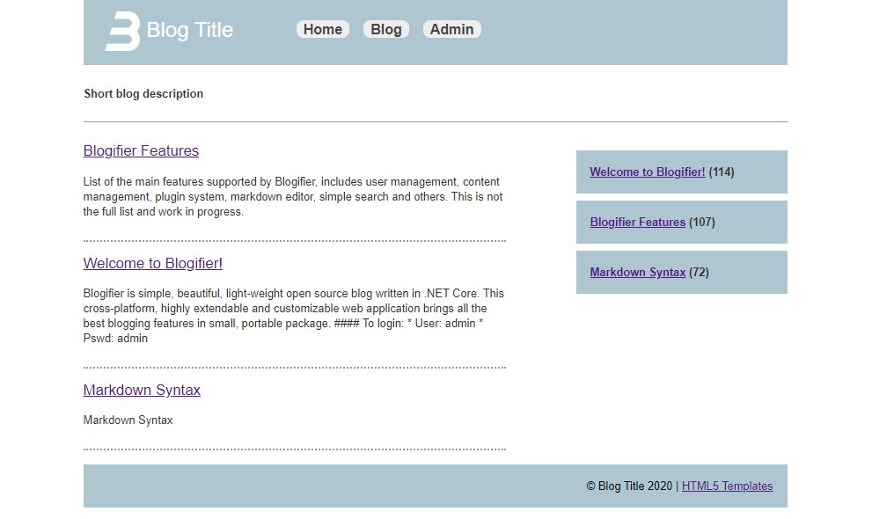Open the 'Markdown Syntax' post

[142, 390]
